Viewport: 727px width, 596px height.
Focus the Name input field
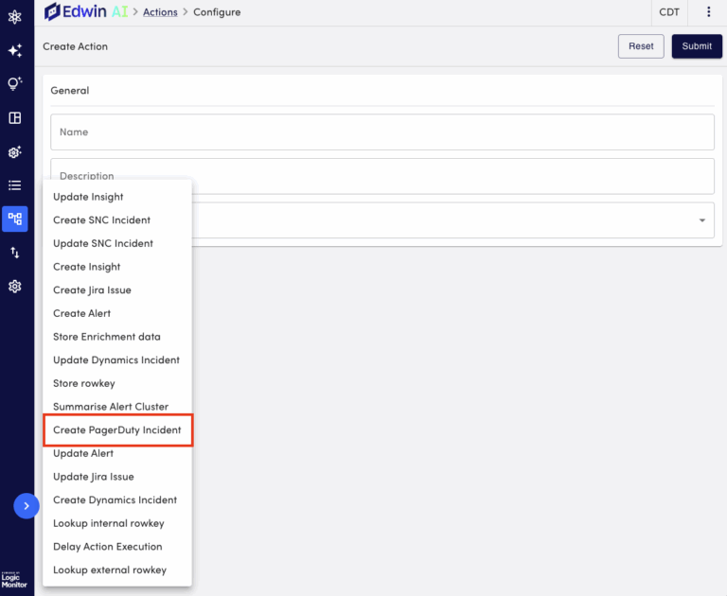point(382,132)
